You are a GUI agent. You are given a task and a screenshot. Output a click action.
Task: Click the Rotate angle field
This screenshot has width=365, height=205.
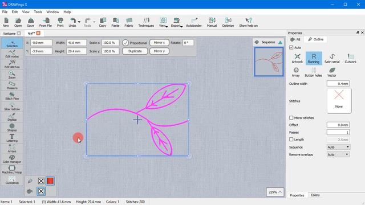(x=188, y=43)
